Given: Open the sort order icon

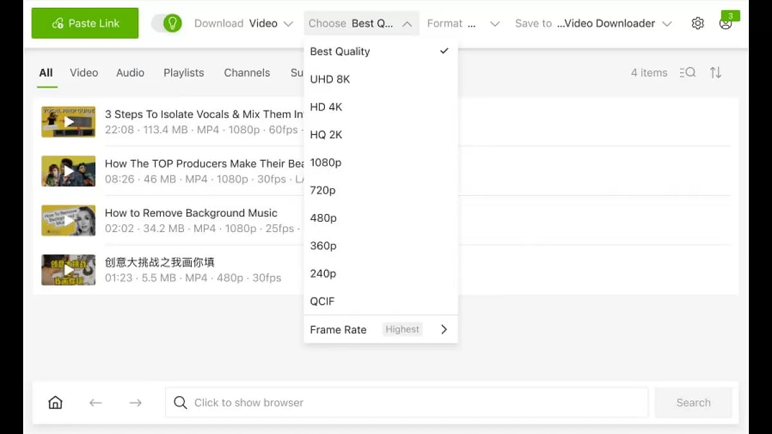Looking at the screenshot, I should pos(715,73).
